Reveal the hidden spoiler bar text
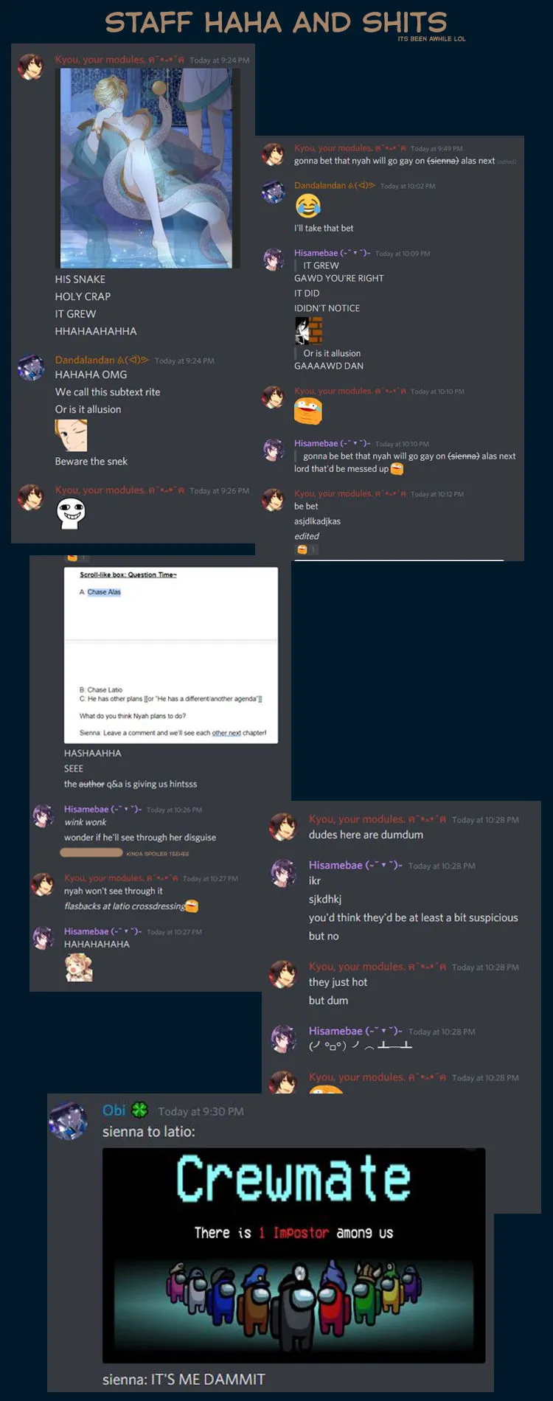553x1401 pixels. point(91,852)
